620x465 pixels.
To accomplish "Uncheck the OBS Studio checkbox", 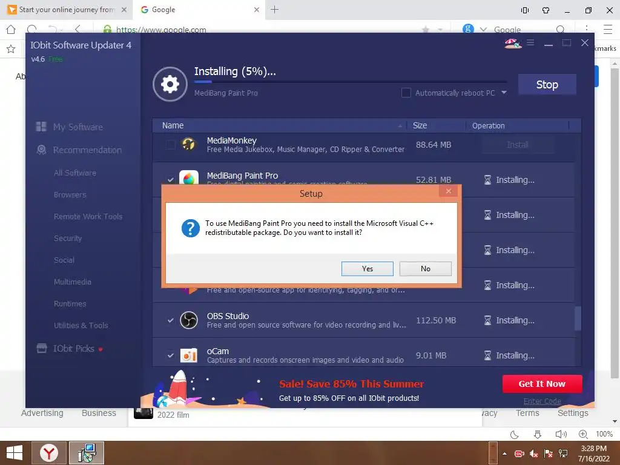I will (170, 320).
